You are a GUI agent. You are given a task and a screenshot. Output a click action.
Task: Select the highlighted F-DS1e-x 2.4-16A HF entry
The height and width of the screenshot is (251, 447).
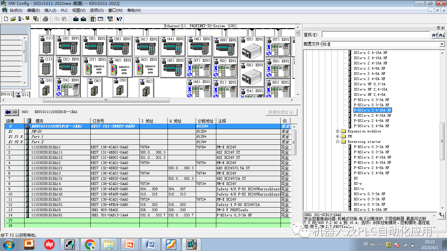click(372, 110)
